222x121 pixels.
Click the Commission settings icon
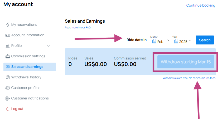click(7, 56)
